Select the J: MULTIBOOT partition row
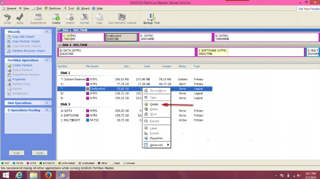The image size is (320, 179). point(135,120)
